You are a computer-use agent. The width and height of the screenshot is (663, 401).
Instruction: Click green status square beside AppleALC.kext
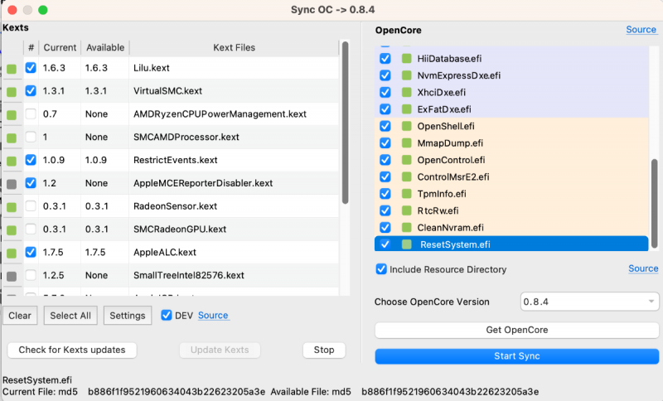(x=12, y=253)
